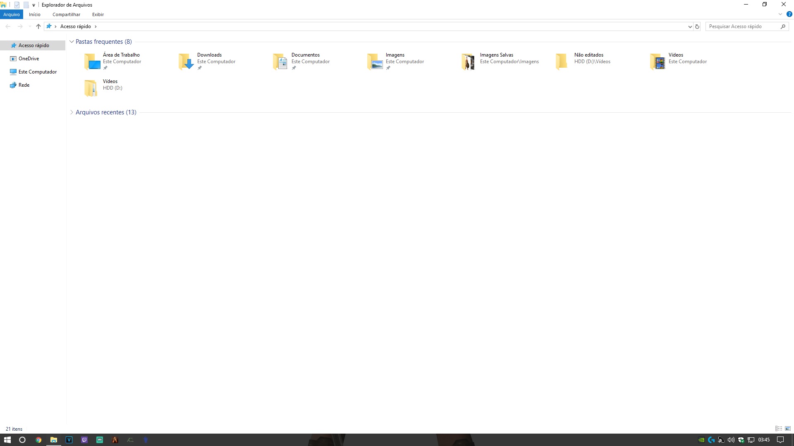Open the Vídeos folder under Este Computador
The width and height of the screenshot is (794, 446).
pyautogui.click(x=678, y=61)
